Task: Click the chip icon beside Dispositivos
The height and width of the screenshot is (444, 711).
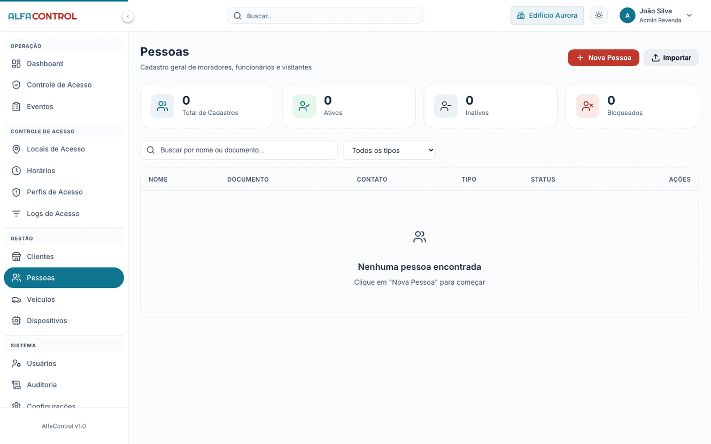Action: point(17,321)
